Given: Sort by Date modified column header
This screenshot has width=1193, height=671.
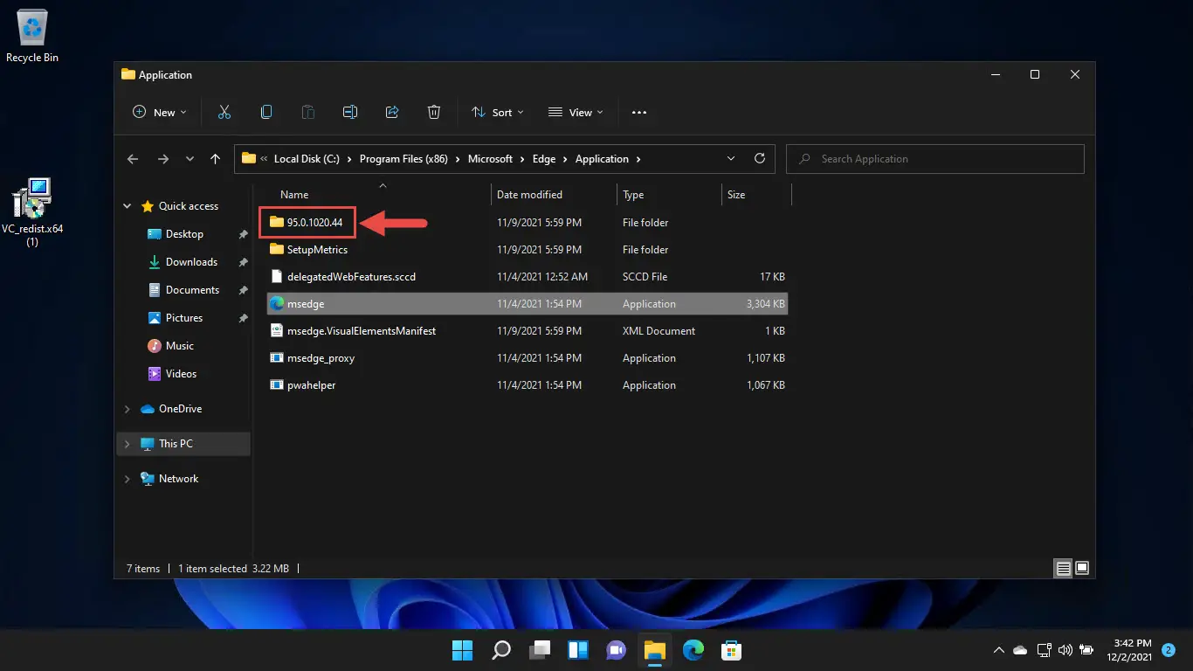Looking at the screenshot, I should [x=529, y=195].
